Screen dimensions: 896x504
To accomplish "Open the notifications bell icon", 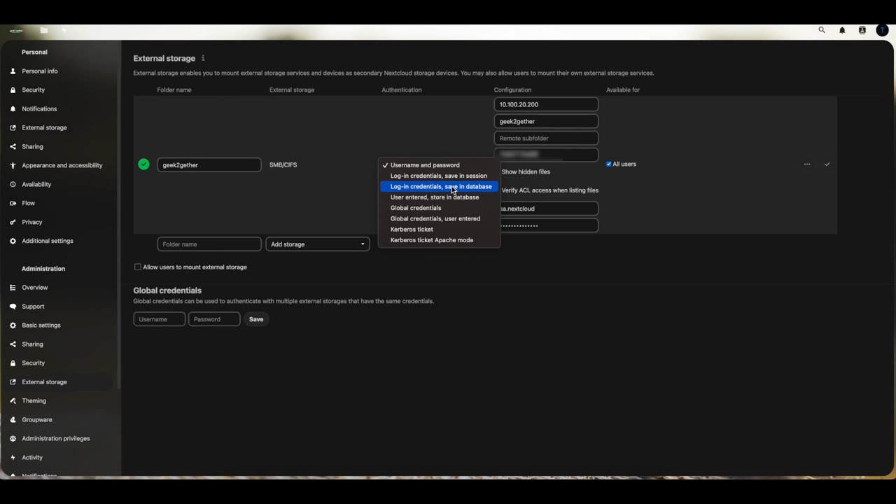I will point(842,30).
